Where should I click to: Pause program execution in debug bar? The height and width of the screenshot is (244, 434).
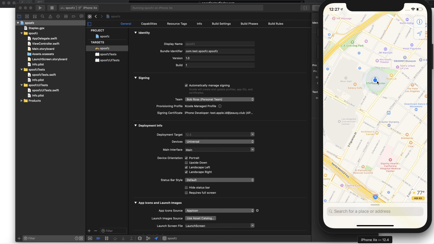pyautogui.click(x=107, y=238)
